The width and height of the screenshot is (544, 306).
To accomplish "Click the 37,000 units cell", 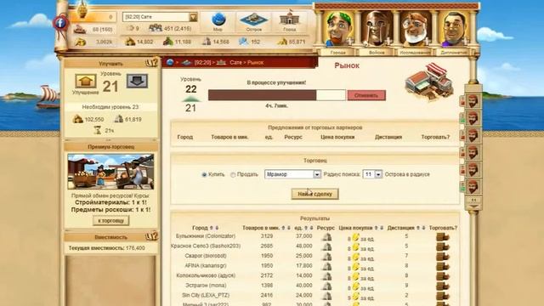I will click(x=304, y=236).
